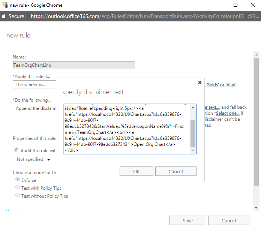Image resolution: width=261 pixels, height=237 pixels.
Task: Open the 'The sender is...' condition dropdown
Action: [x=34, y=85]
